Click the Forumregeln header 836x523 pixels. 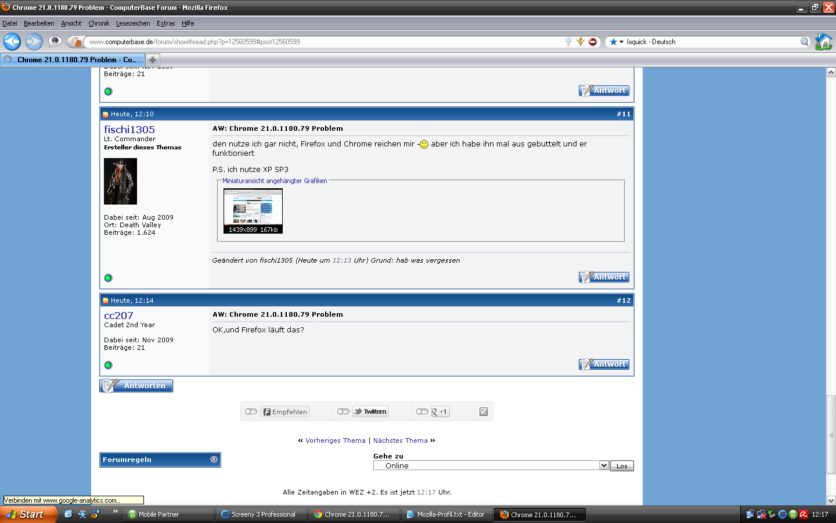click(160, 460)
